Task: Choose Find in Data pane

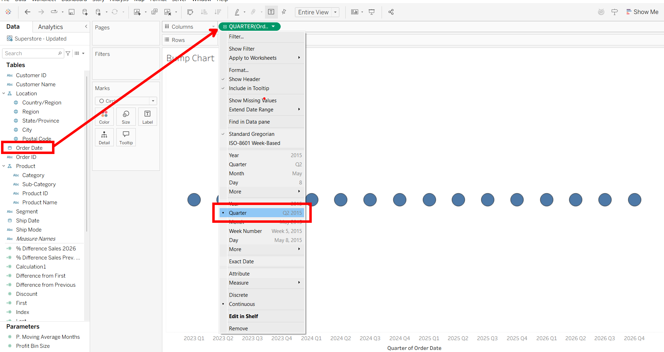Action: (x=262, y=122)
